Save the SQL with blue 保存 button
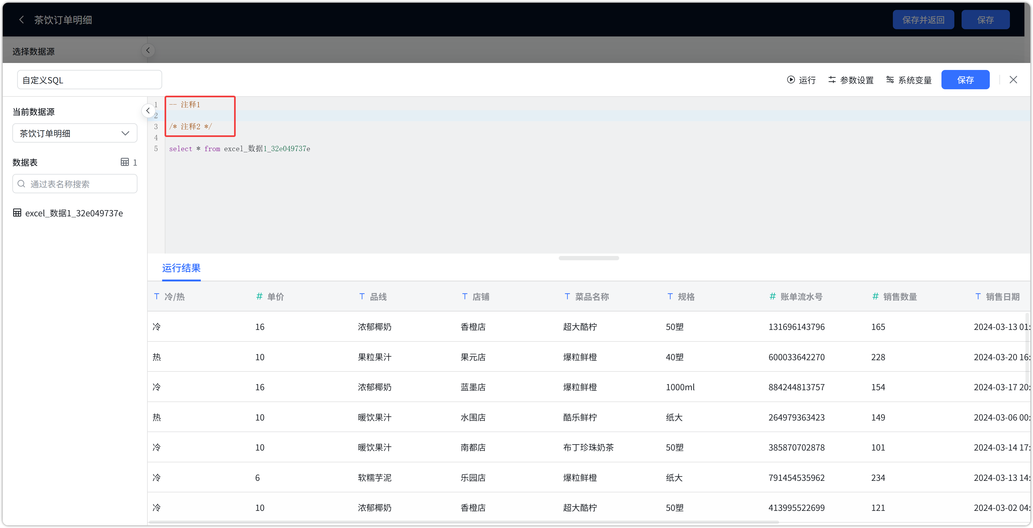1033x528 pixels. point(965,80)
